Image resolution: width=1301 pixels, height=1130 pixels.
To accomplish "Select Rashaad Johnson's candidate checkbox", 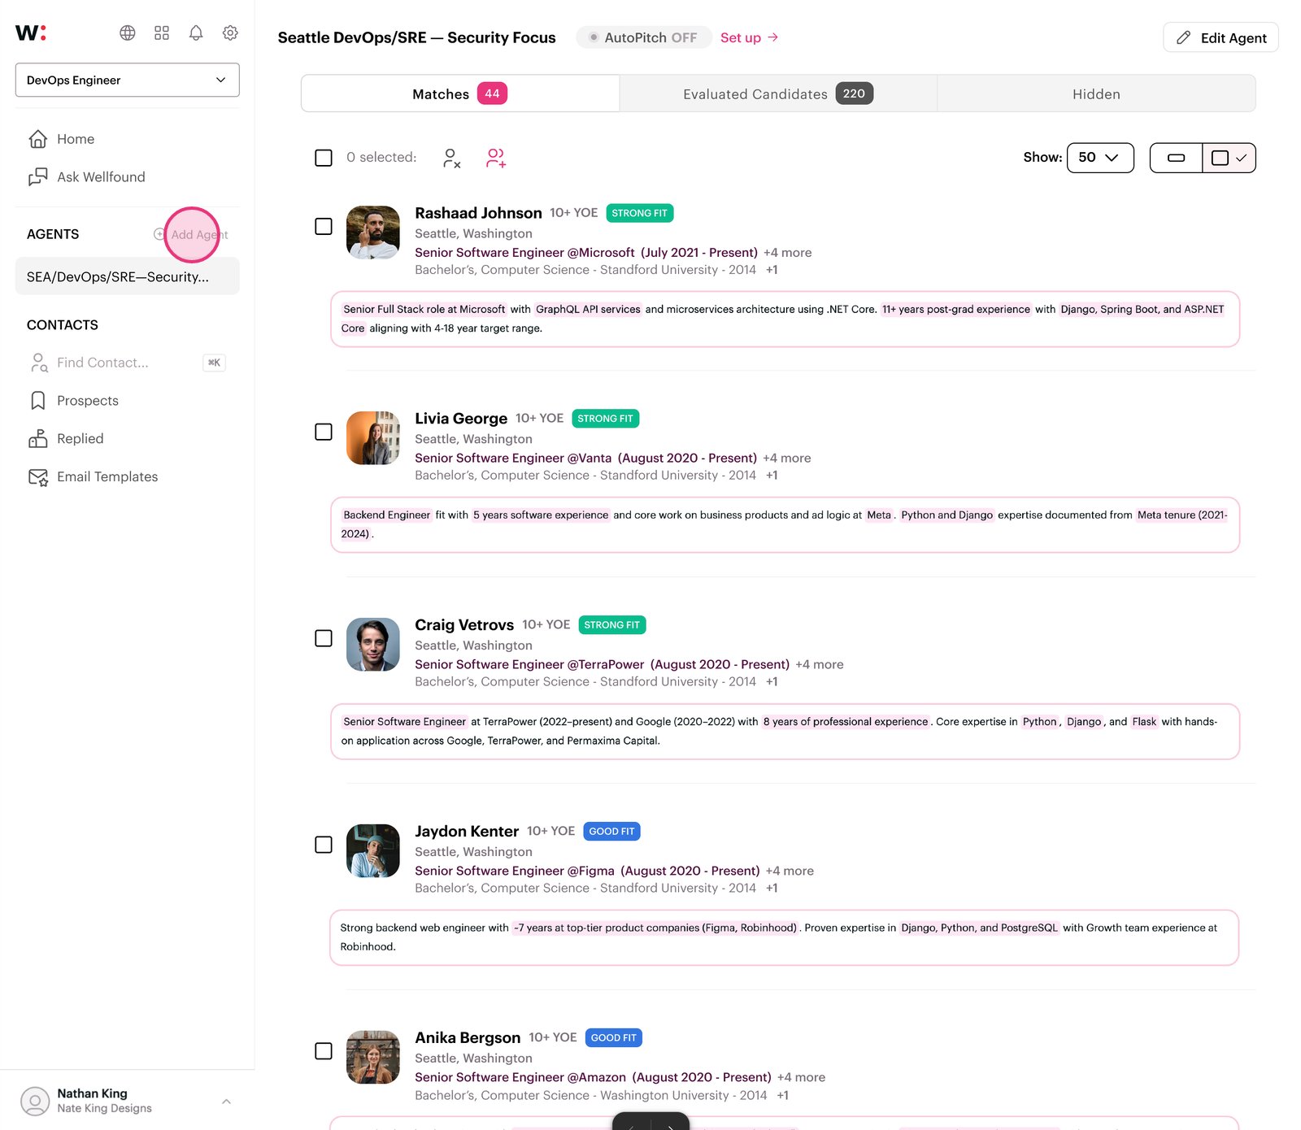I will pos(323,226).
